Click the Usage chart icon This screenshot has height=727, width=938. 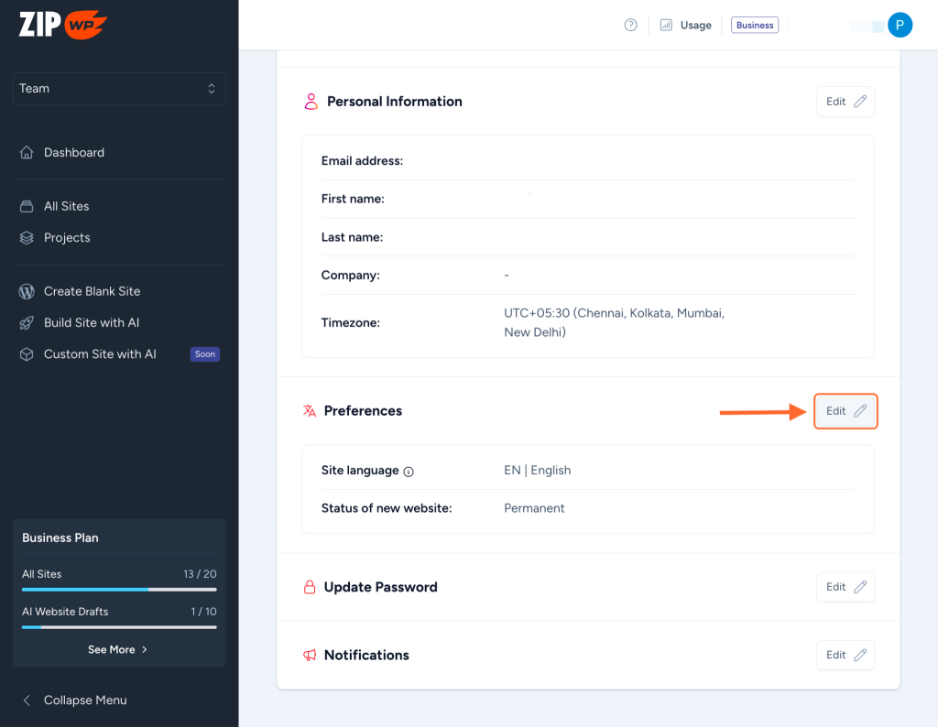point(666,26)
